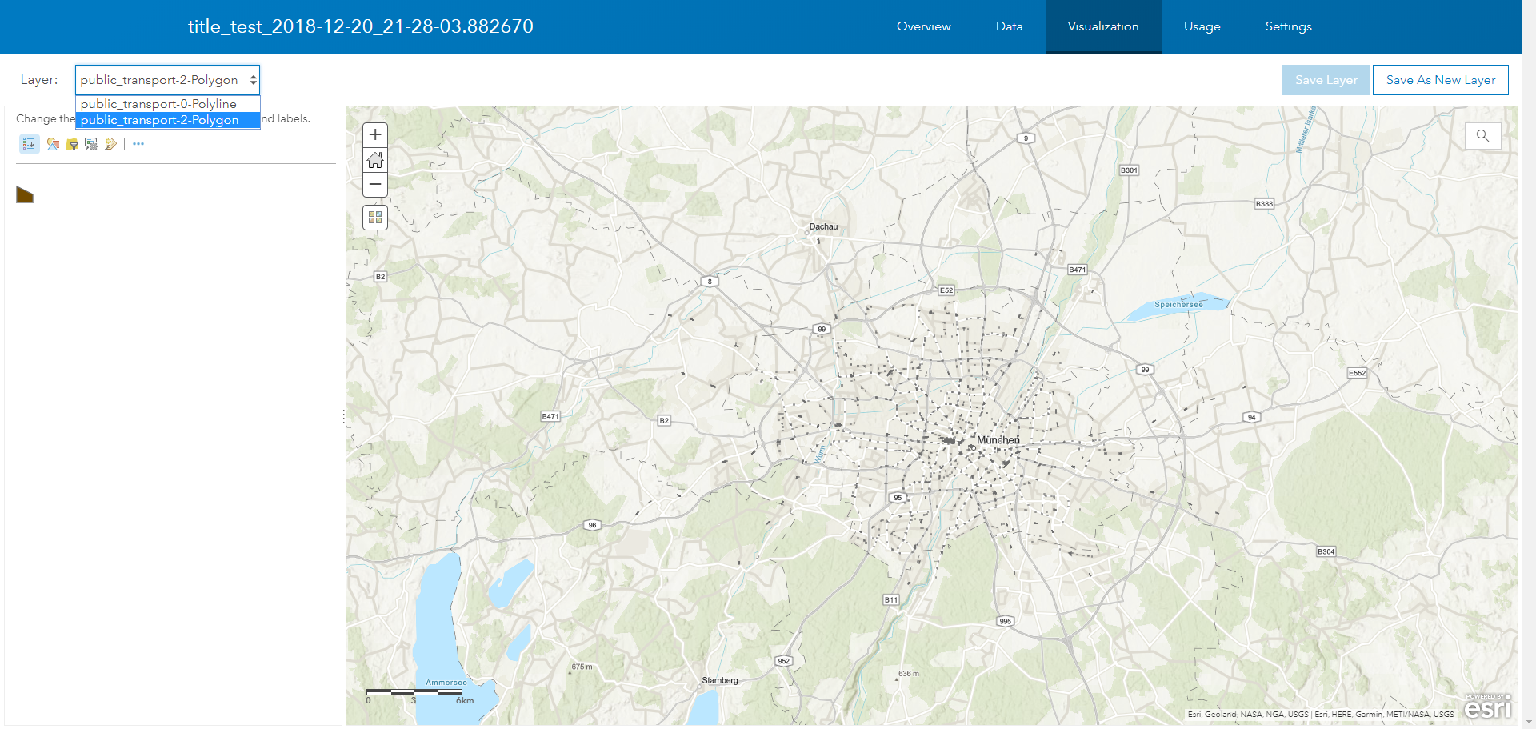Click the panel collapse handle
Image resolution: width=1536 pixels, height=729 pixels.
[x=344, y=416]
